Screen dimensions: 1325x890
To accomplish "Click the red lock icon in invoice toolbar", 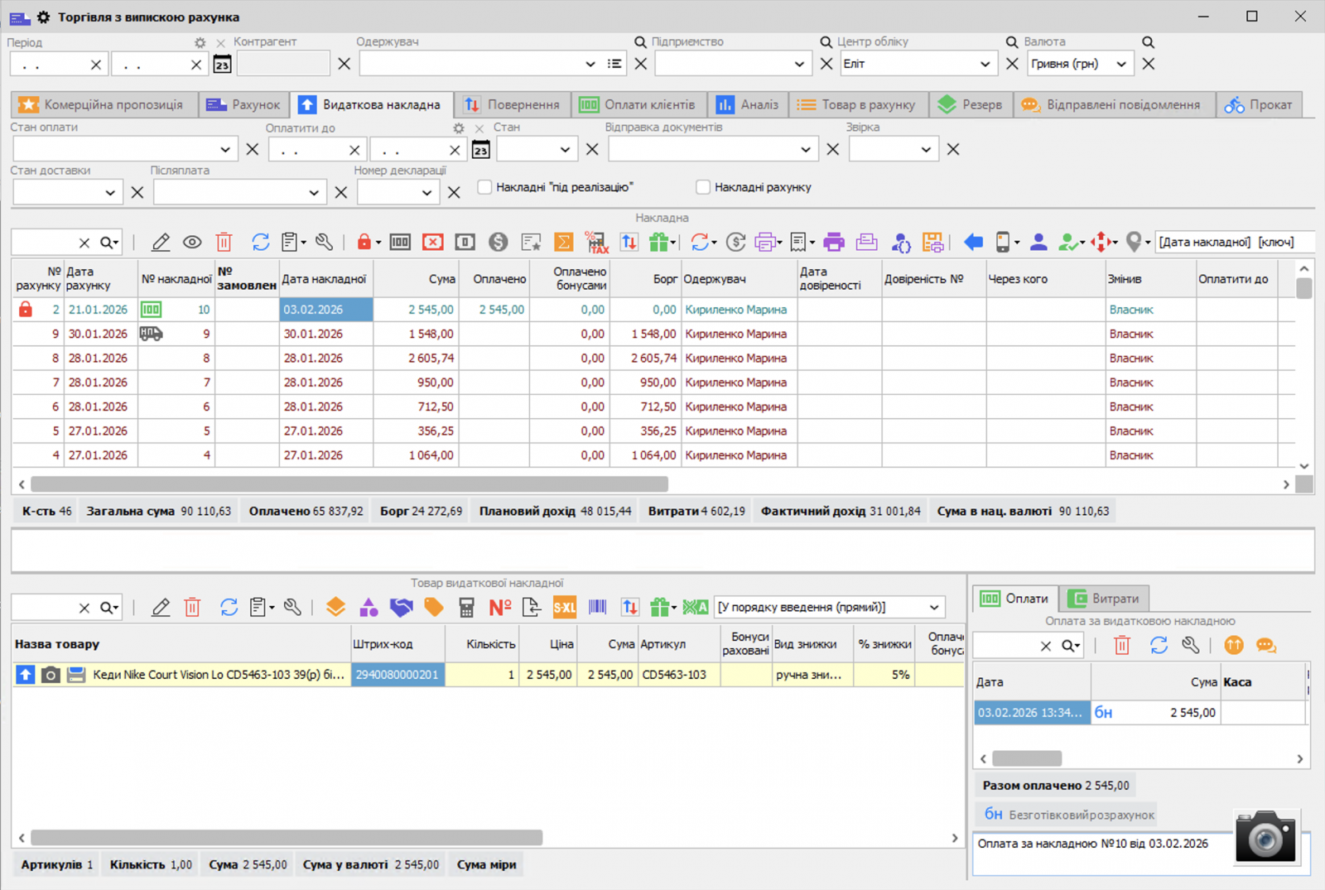I will point(364,243).
